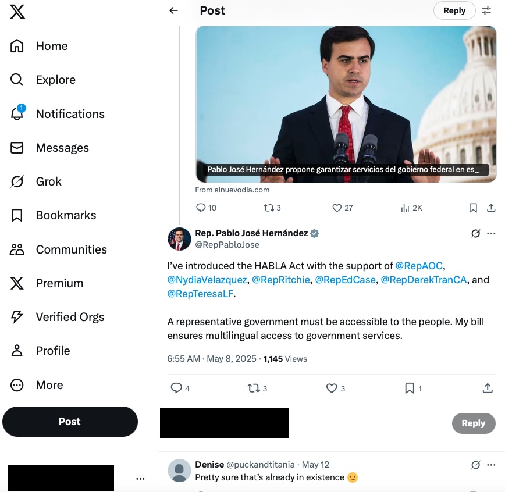Open reply sort filter settings icon
The image size is (505, 492).
click(486, 10)
